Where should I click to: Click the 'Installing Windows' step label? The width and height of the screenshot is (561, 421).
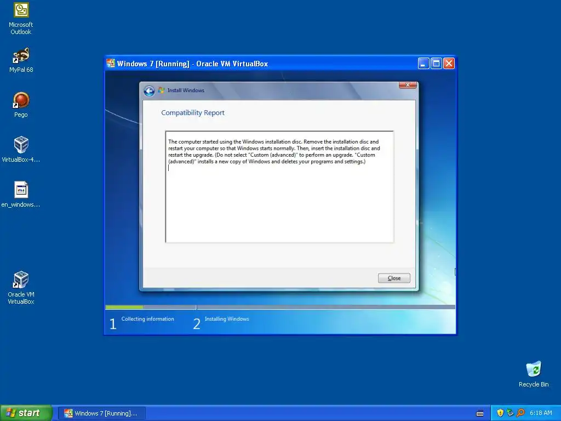227,319
